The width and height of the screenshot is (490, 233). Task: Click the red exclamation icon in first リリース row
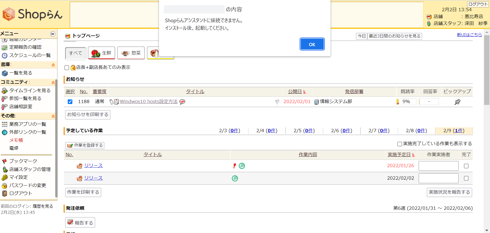(x=234, y=166)
